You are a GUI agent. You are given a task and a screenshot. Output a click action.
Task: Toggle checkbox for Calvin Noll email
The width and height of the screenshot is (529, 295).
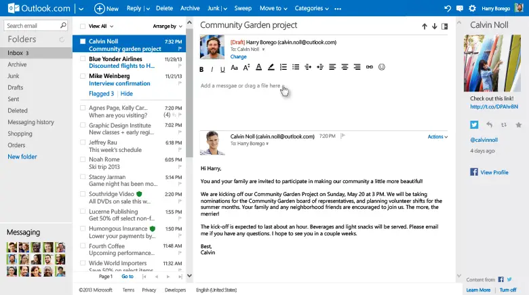tap(82, 41)
